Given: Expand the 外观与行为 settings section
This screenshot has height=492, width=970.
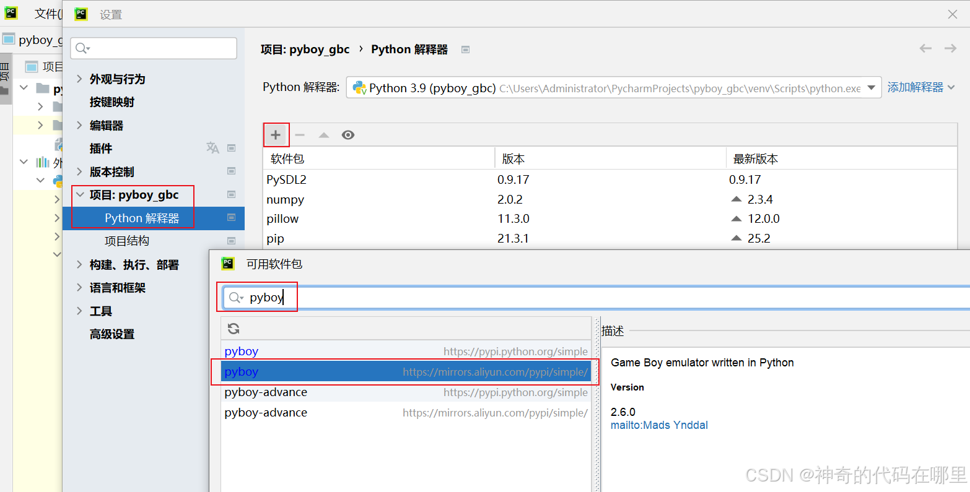Looking at the screenshot, I should tap(79, 79).
